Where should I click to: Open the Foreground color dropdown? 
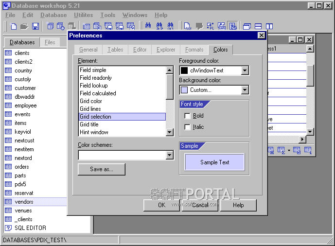(x=245, y=70)
